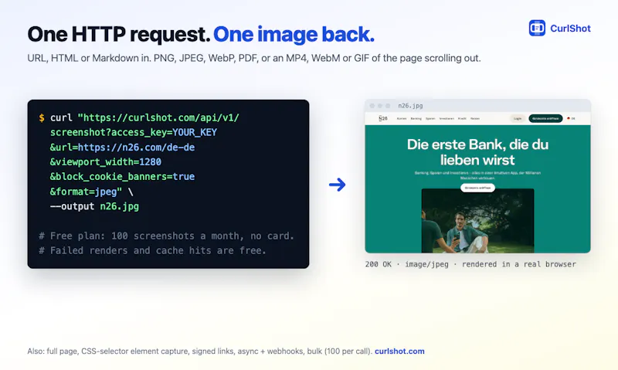
Task: Open the Sparen menu item in the preview
Action: pos(430,119)
